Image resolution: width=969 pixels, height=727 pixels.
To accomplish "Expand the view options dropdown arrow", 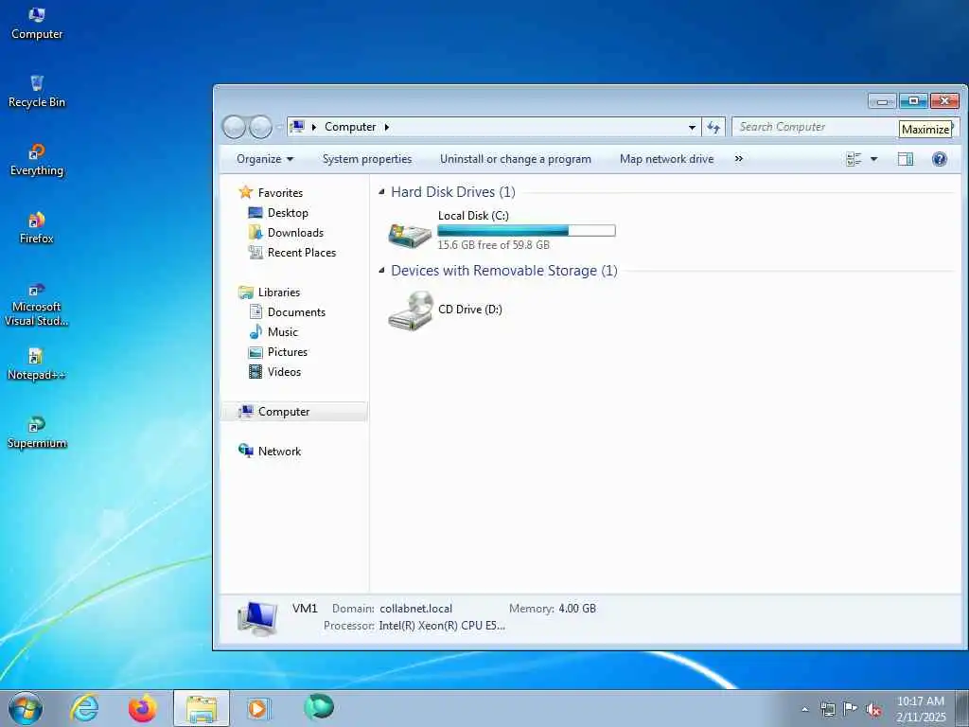I will point(873,159).
